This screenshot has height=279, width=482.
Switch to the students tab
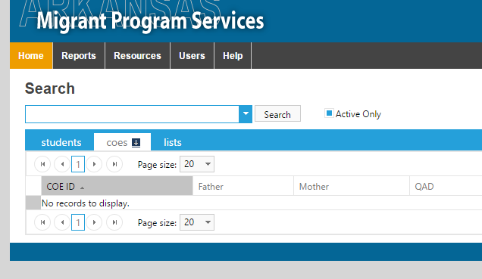(61, 143)
